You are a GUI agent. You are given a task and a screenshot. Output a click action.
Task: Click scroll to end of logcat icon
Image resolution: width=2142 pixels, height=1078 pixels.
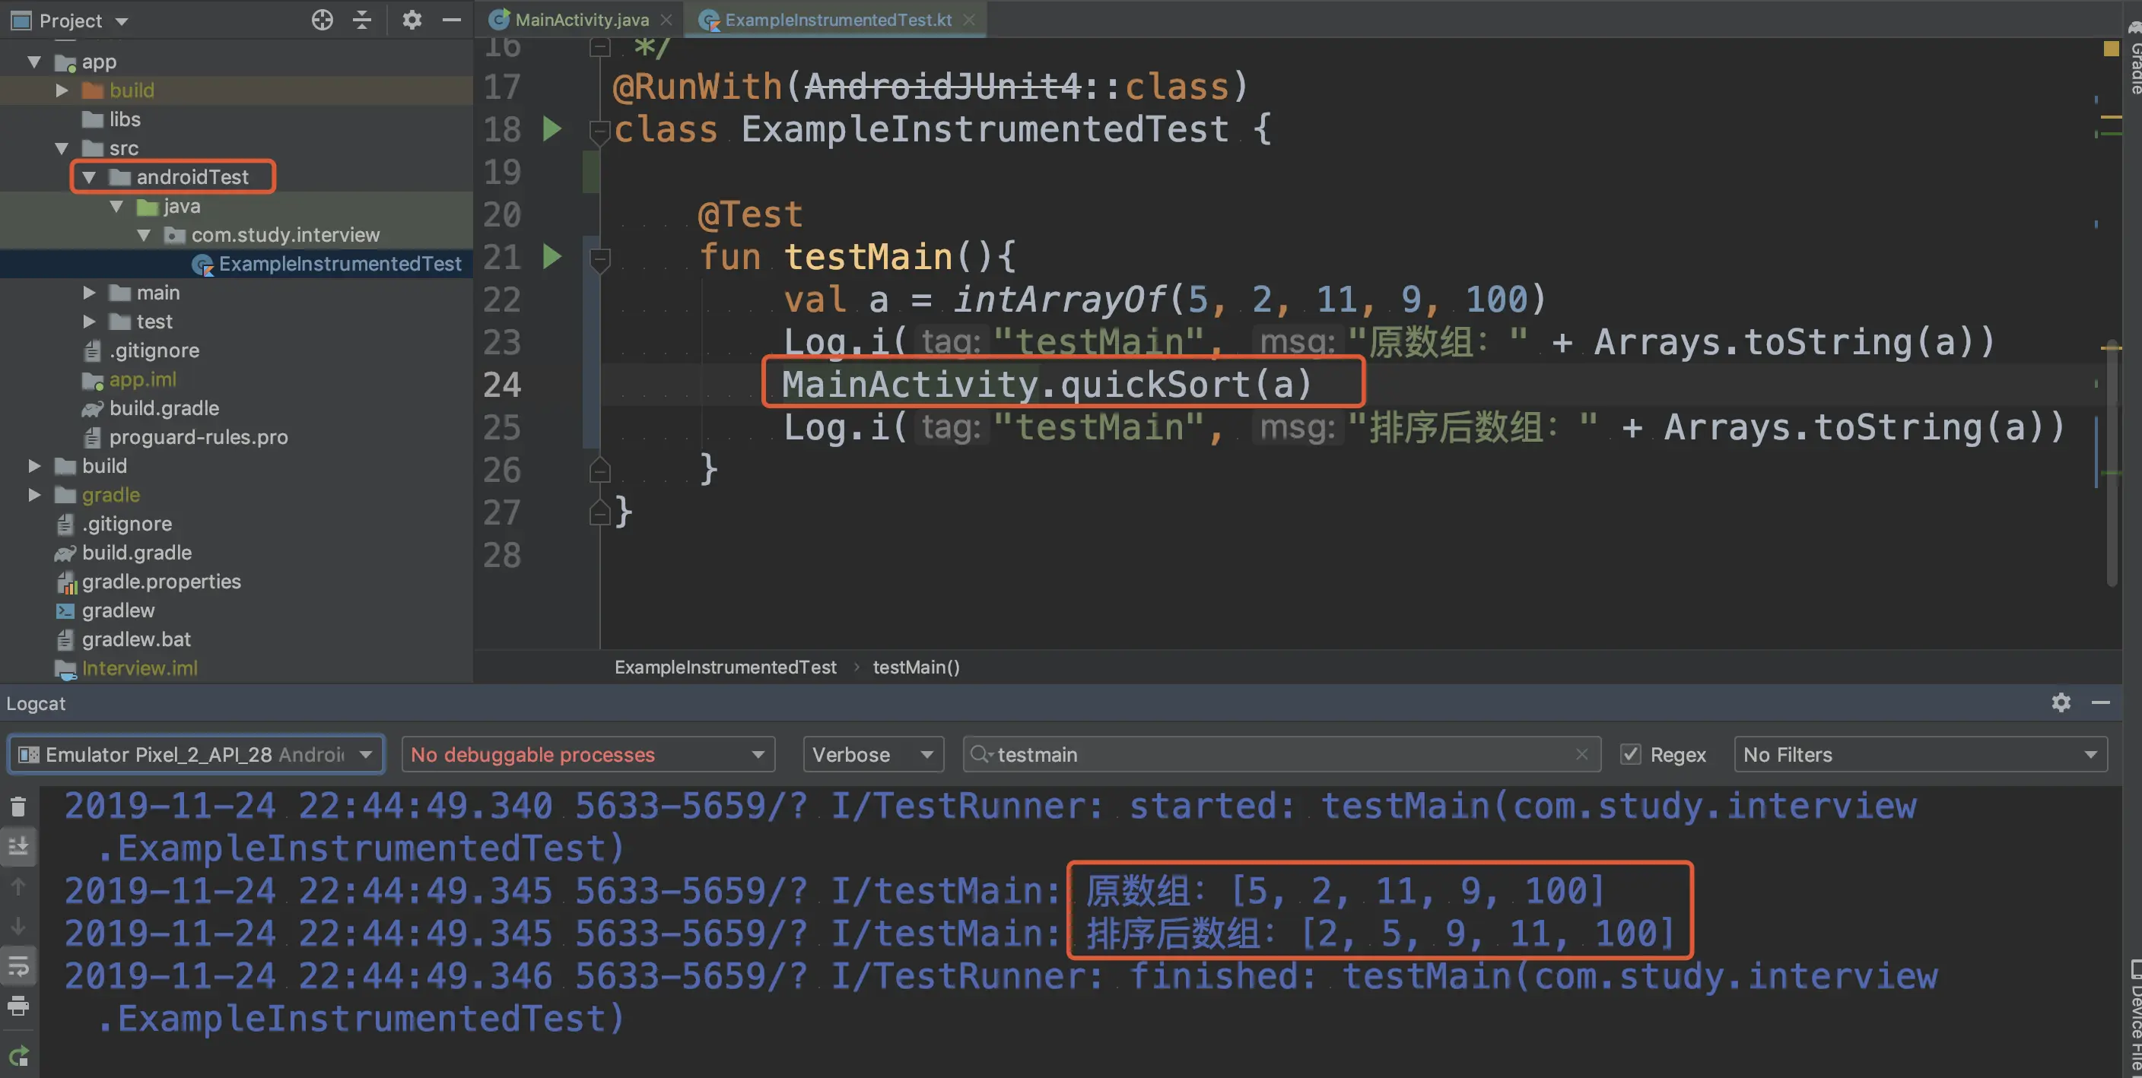tap(18, 846)
